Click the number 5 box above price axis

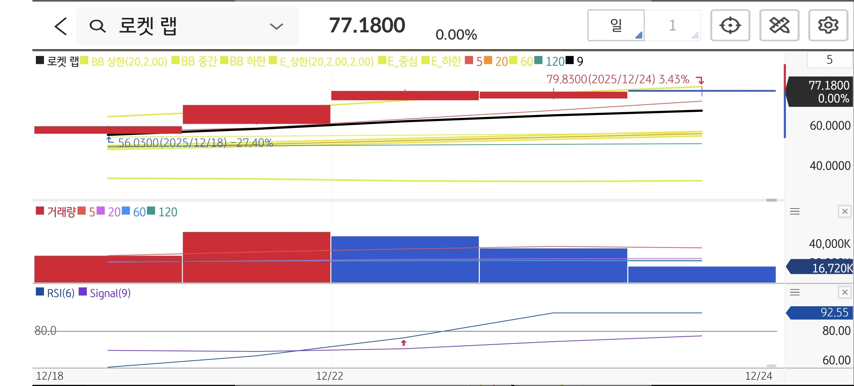click(x=829, y=60)
